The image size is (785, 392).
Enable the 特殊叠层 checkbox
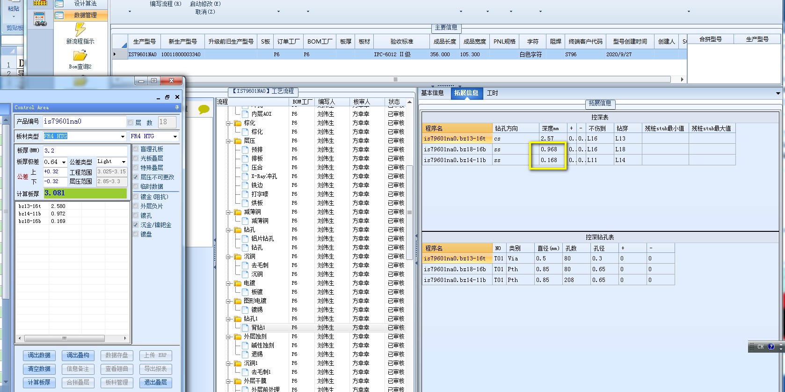[x=136, y=168]
